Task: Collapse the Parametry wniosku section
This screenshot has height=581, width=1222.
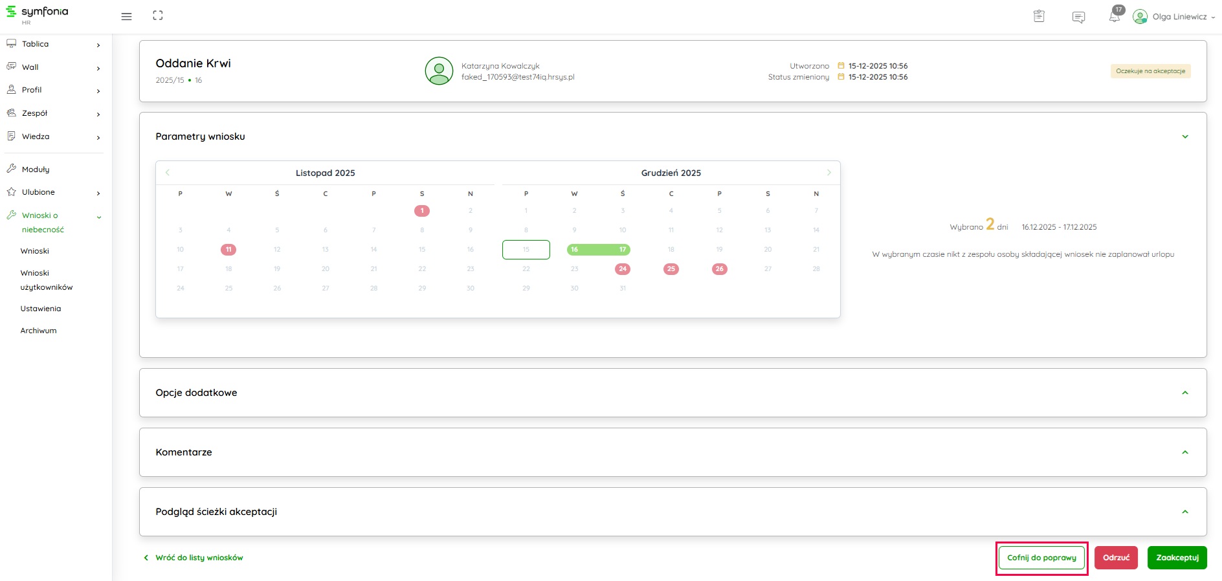Action: point(1185,137)
